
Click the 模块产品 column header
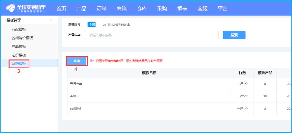point(265,73)
